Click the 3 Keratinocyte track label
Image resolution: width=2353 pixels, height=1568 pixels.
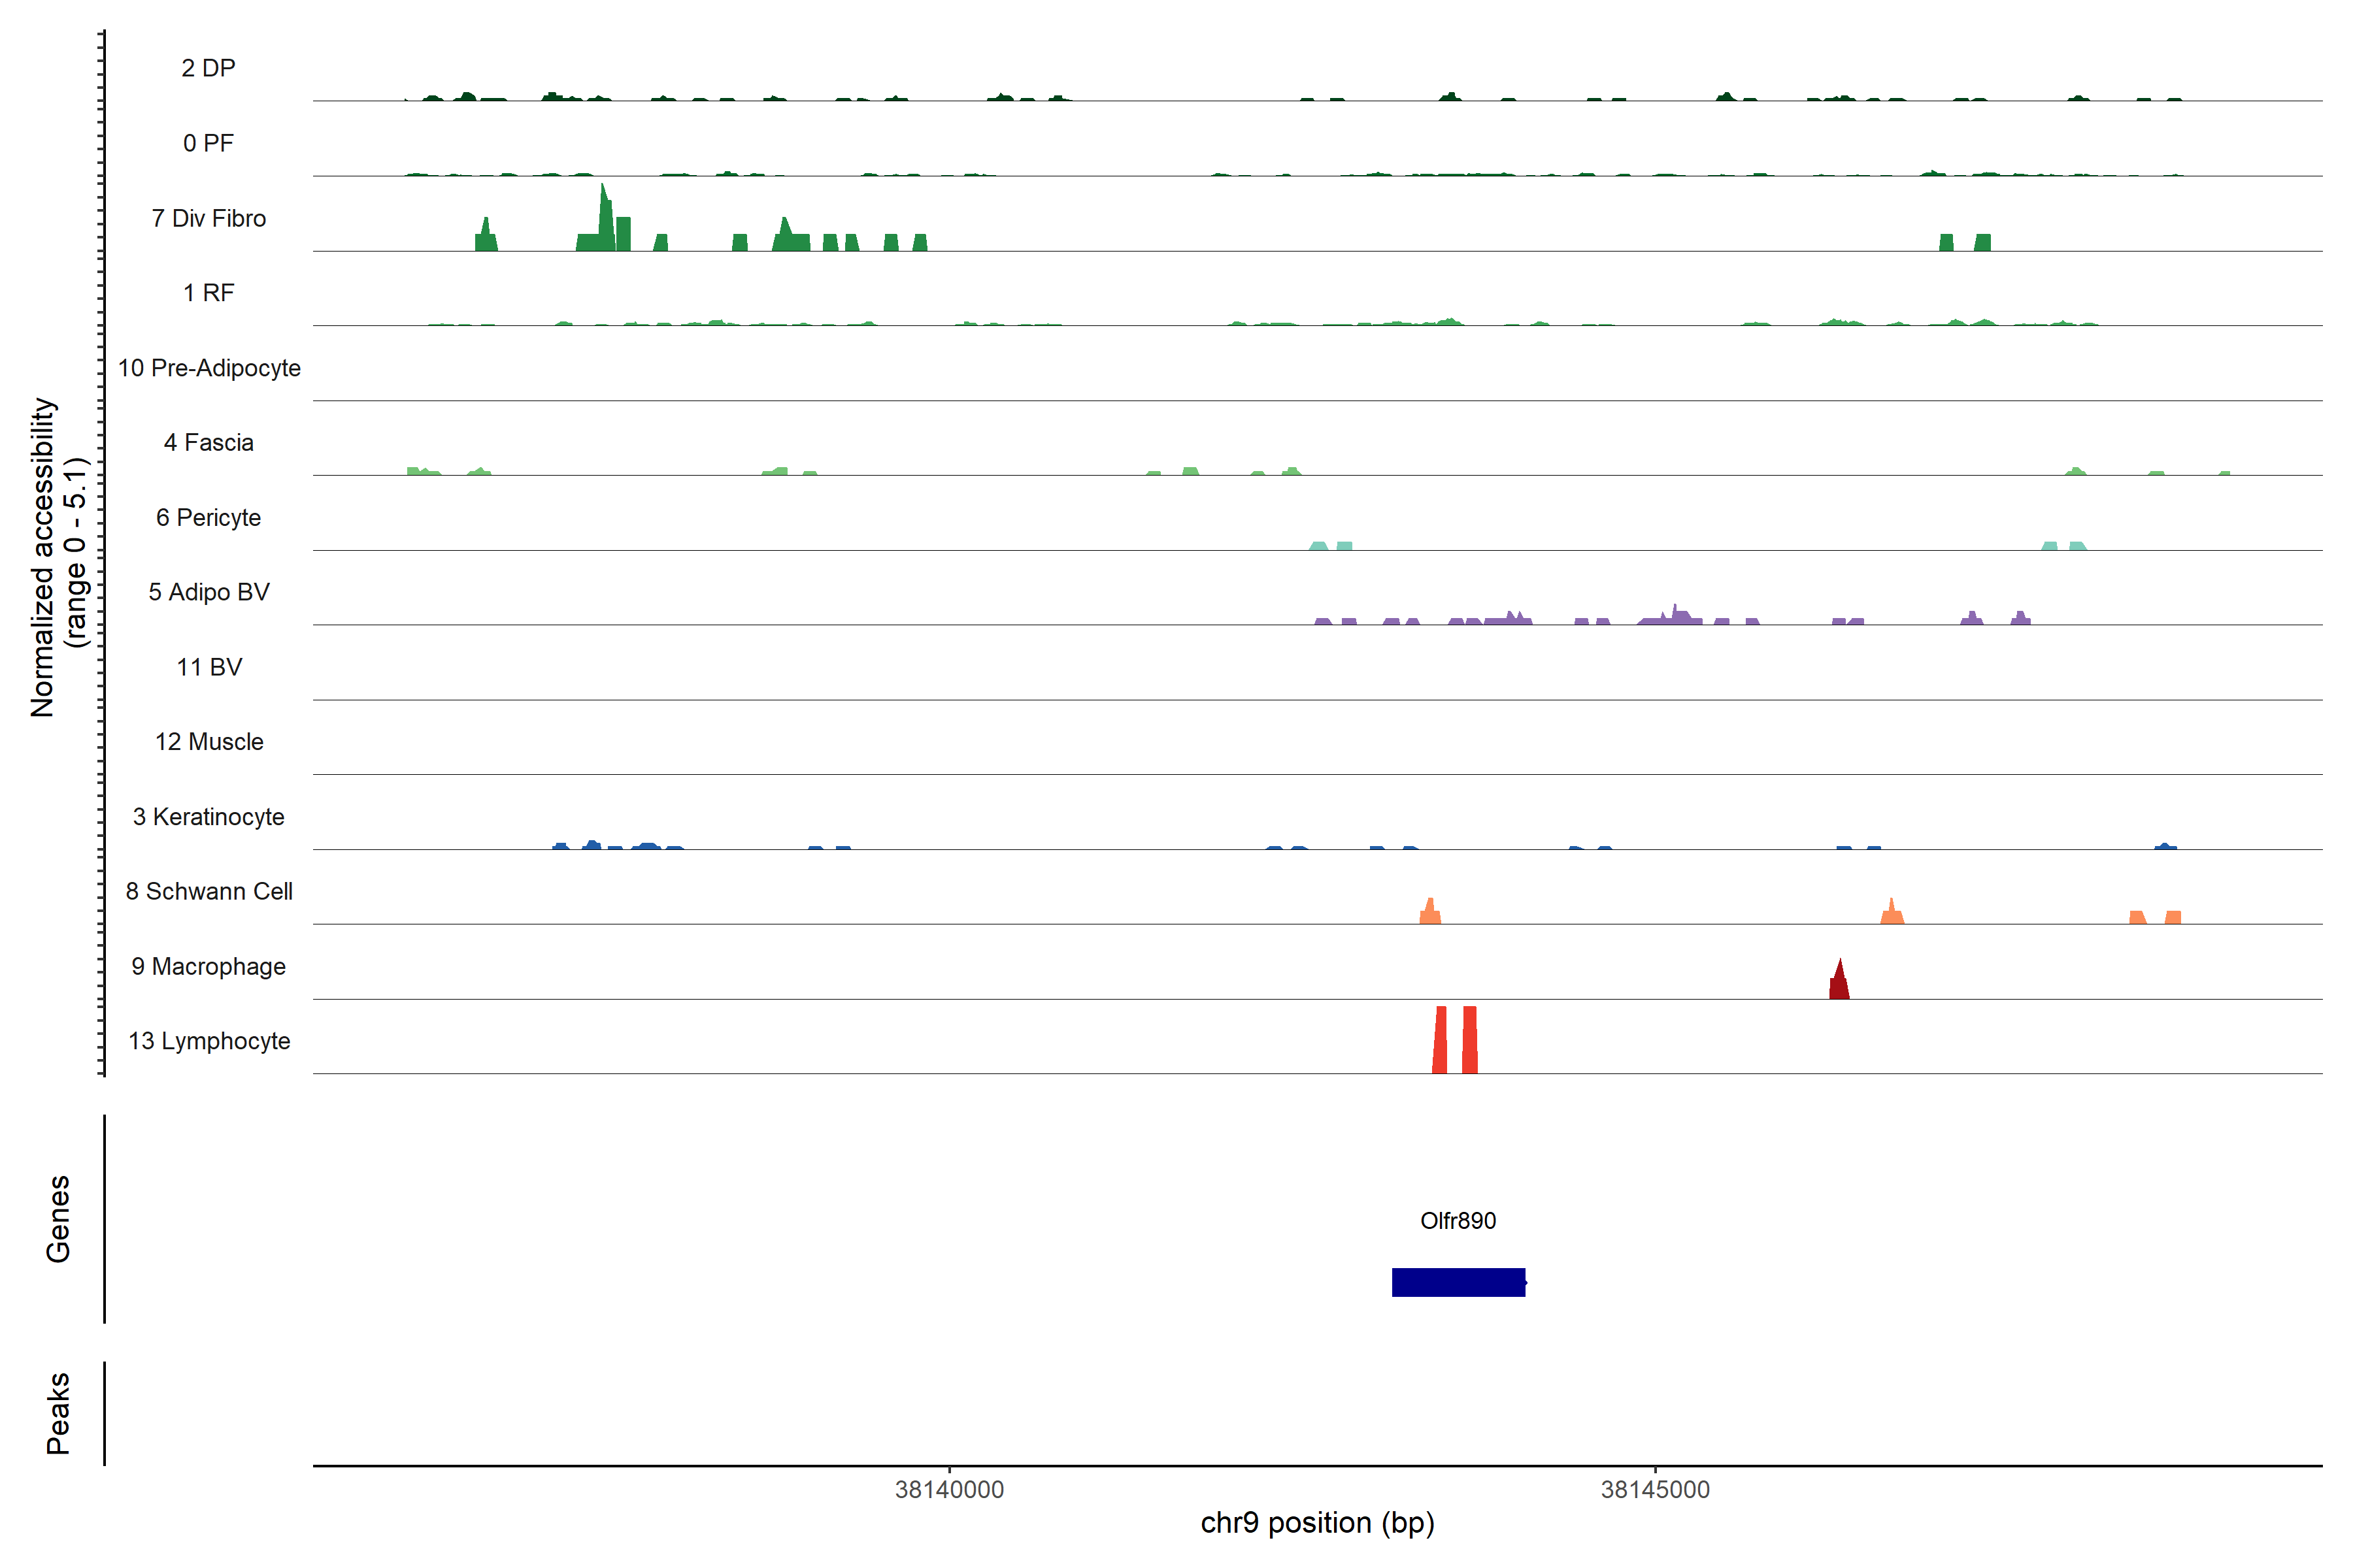(x=208, y=817)
